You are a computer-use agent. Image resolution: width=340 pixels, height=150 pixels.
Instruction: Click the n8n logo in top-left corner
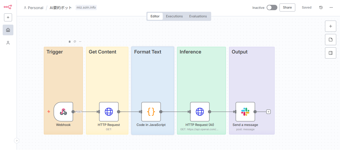tap(8, 7)
